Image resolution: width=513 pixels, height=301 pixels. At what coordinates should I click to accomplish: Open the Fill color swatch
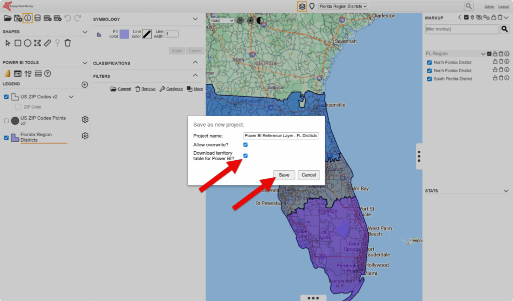[124, 34]
